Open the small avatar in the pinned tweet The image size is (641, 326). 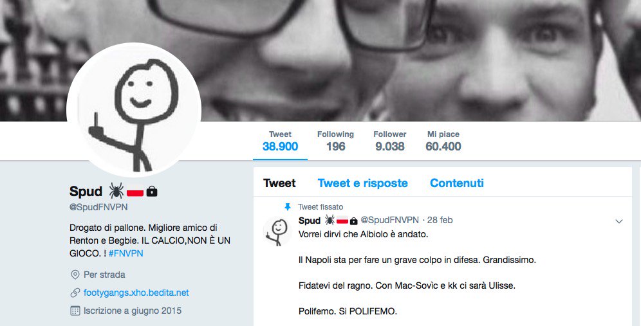coord(277,232)
